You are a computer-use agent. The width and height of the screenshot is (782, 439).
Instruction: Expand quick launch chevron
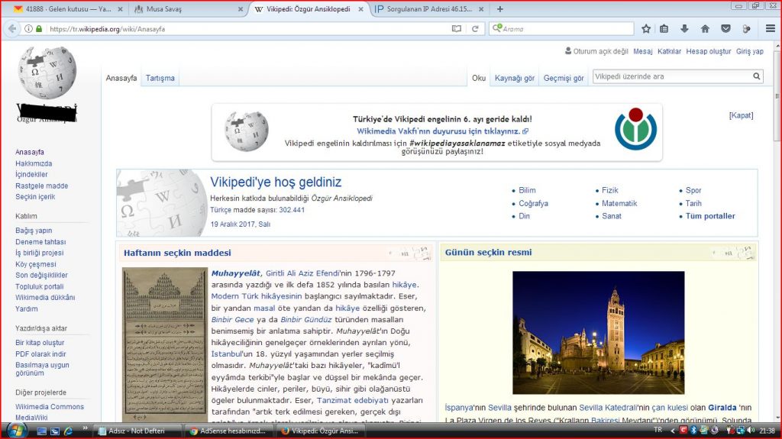click(x=85, y=428)
